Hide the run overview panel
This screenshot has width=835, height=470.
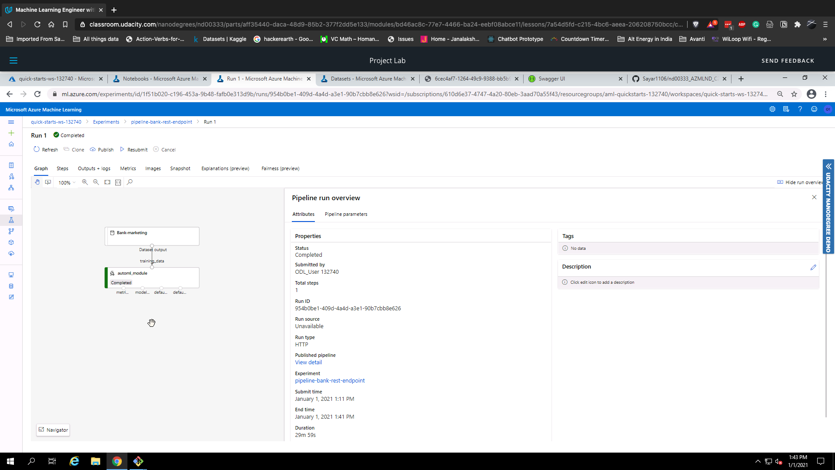pyautogui.click(x=800, y=182)
